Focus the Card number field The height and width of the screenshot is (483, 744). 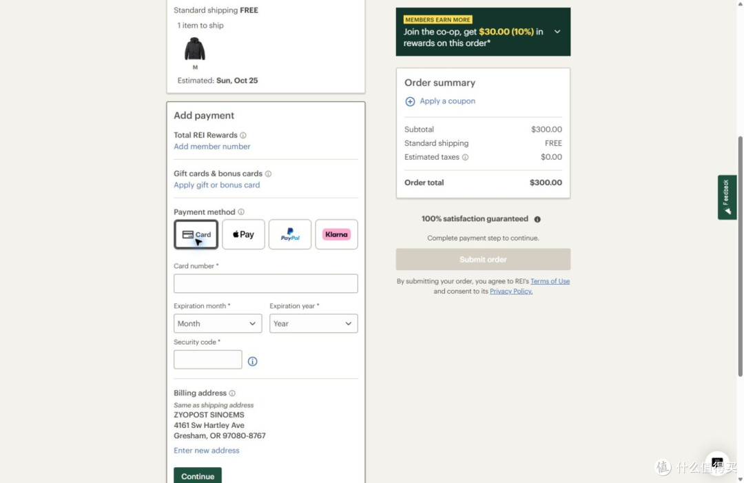click(266, 284)
